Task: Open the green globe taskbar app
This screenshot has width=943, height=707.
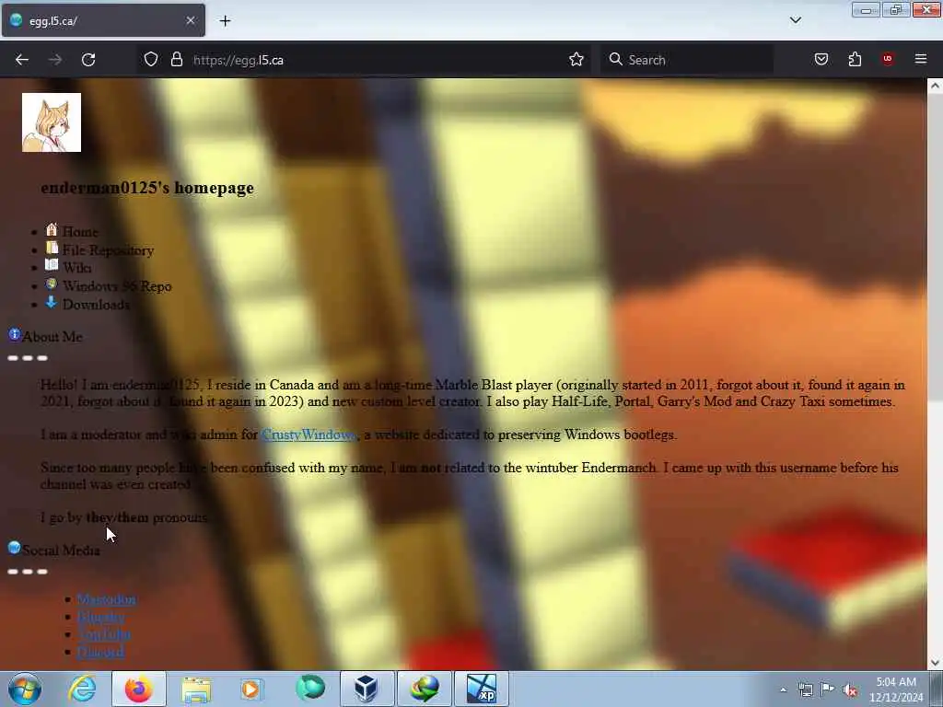Action: click(x=310, y=689)
